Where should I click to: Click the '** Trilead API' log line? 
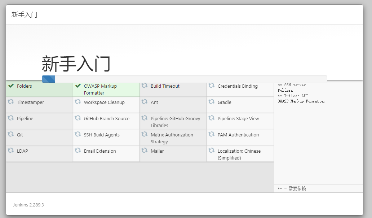point(293,96)
